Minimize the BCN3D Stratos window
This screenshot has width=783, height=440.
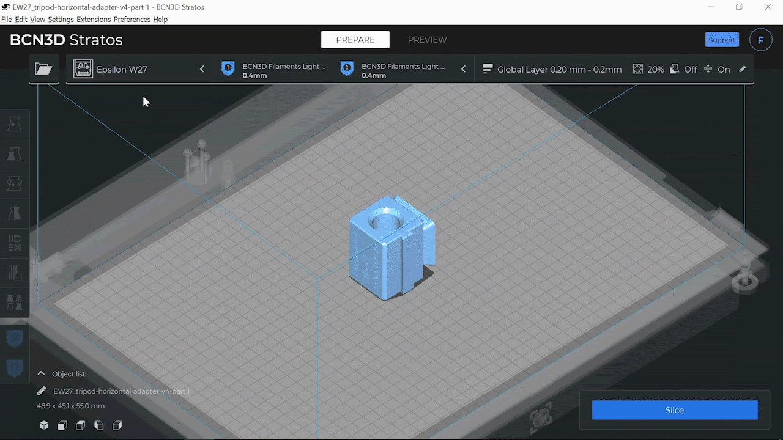pyautogui.click(x=711, y=7)
